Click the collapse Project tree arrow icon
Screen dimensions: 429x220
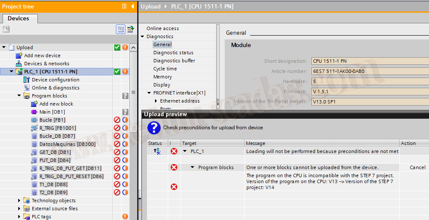(132, 6)
